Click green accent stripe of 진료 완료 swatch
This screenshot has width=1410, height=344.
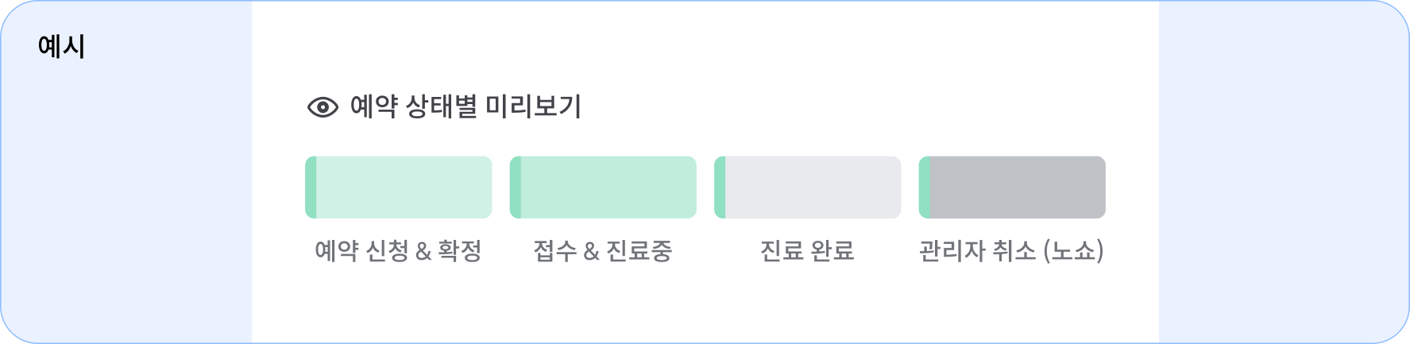[x=720, y=187]
